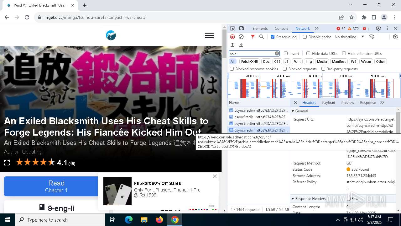Toggle the device toolbar icon
This screenshot has height=226, width=401.
pyautogui.click(x=241, y=28)
